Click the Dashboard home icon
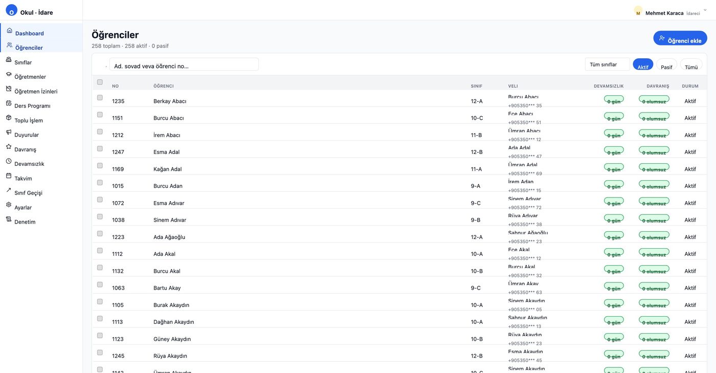716x373 pixels. pos(9,31)
